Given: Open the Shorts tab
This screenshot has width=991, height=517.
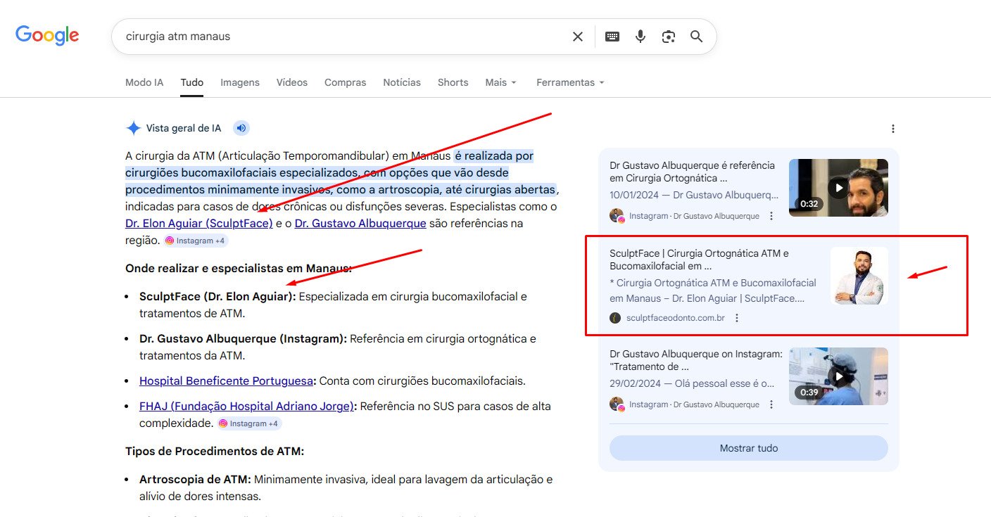Looking at the screenshot, I should coord(453,82).
